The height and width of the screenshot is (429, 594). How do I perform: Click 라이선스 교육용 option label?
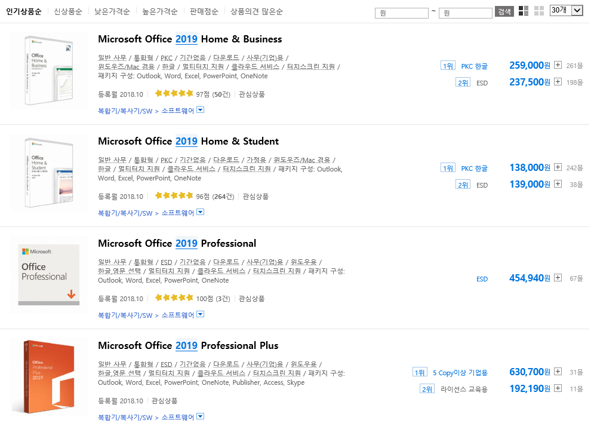point(464,389)
